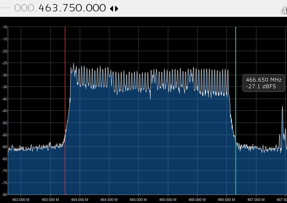287x203 pixels.
Task: Select the 750 kHz digits in frequency display
Action: coord(72,8)
